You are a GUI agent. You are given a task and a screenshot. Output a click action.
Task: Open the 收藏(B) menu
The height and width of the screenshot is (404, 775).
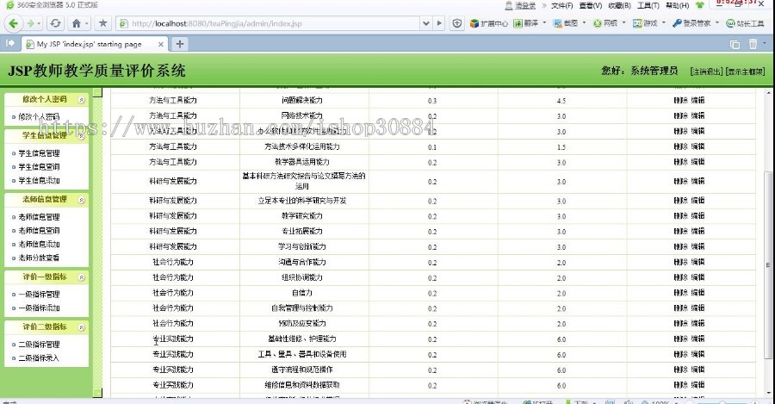619,5
